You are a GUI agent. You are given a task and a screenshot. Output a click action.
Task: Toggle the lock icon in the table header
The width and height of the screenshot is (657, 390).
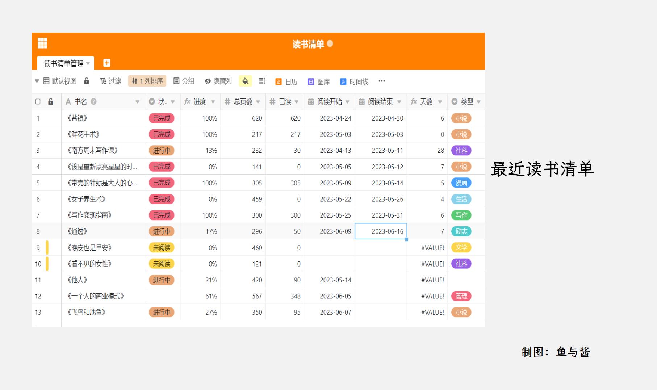click(x=51, y=102)
